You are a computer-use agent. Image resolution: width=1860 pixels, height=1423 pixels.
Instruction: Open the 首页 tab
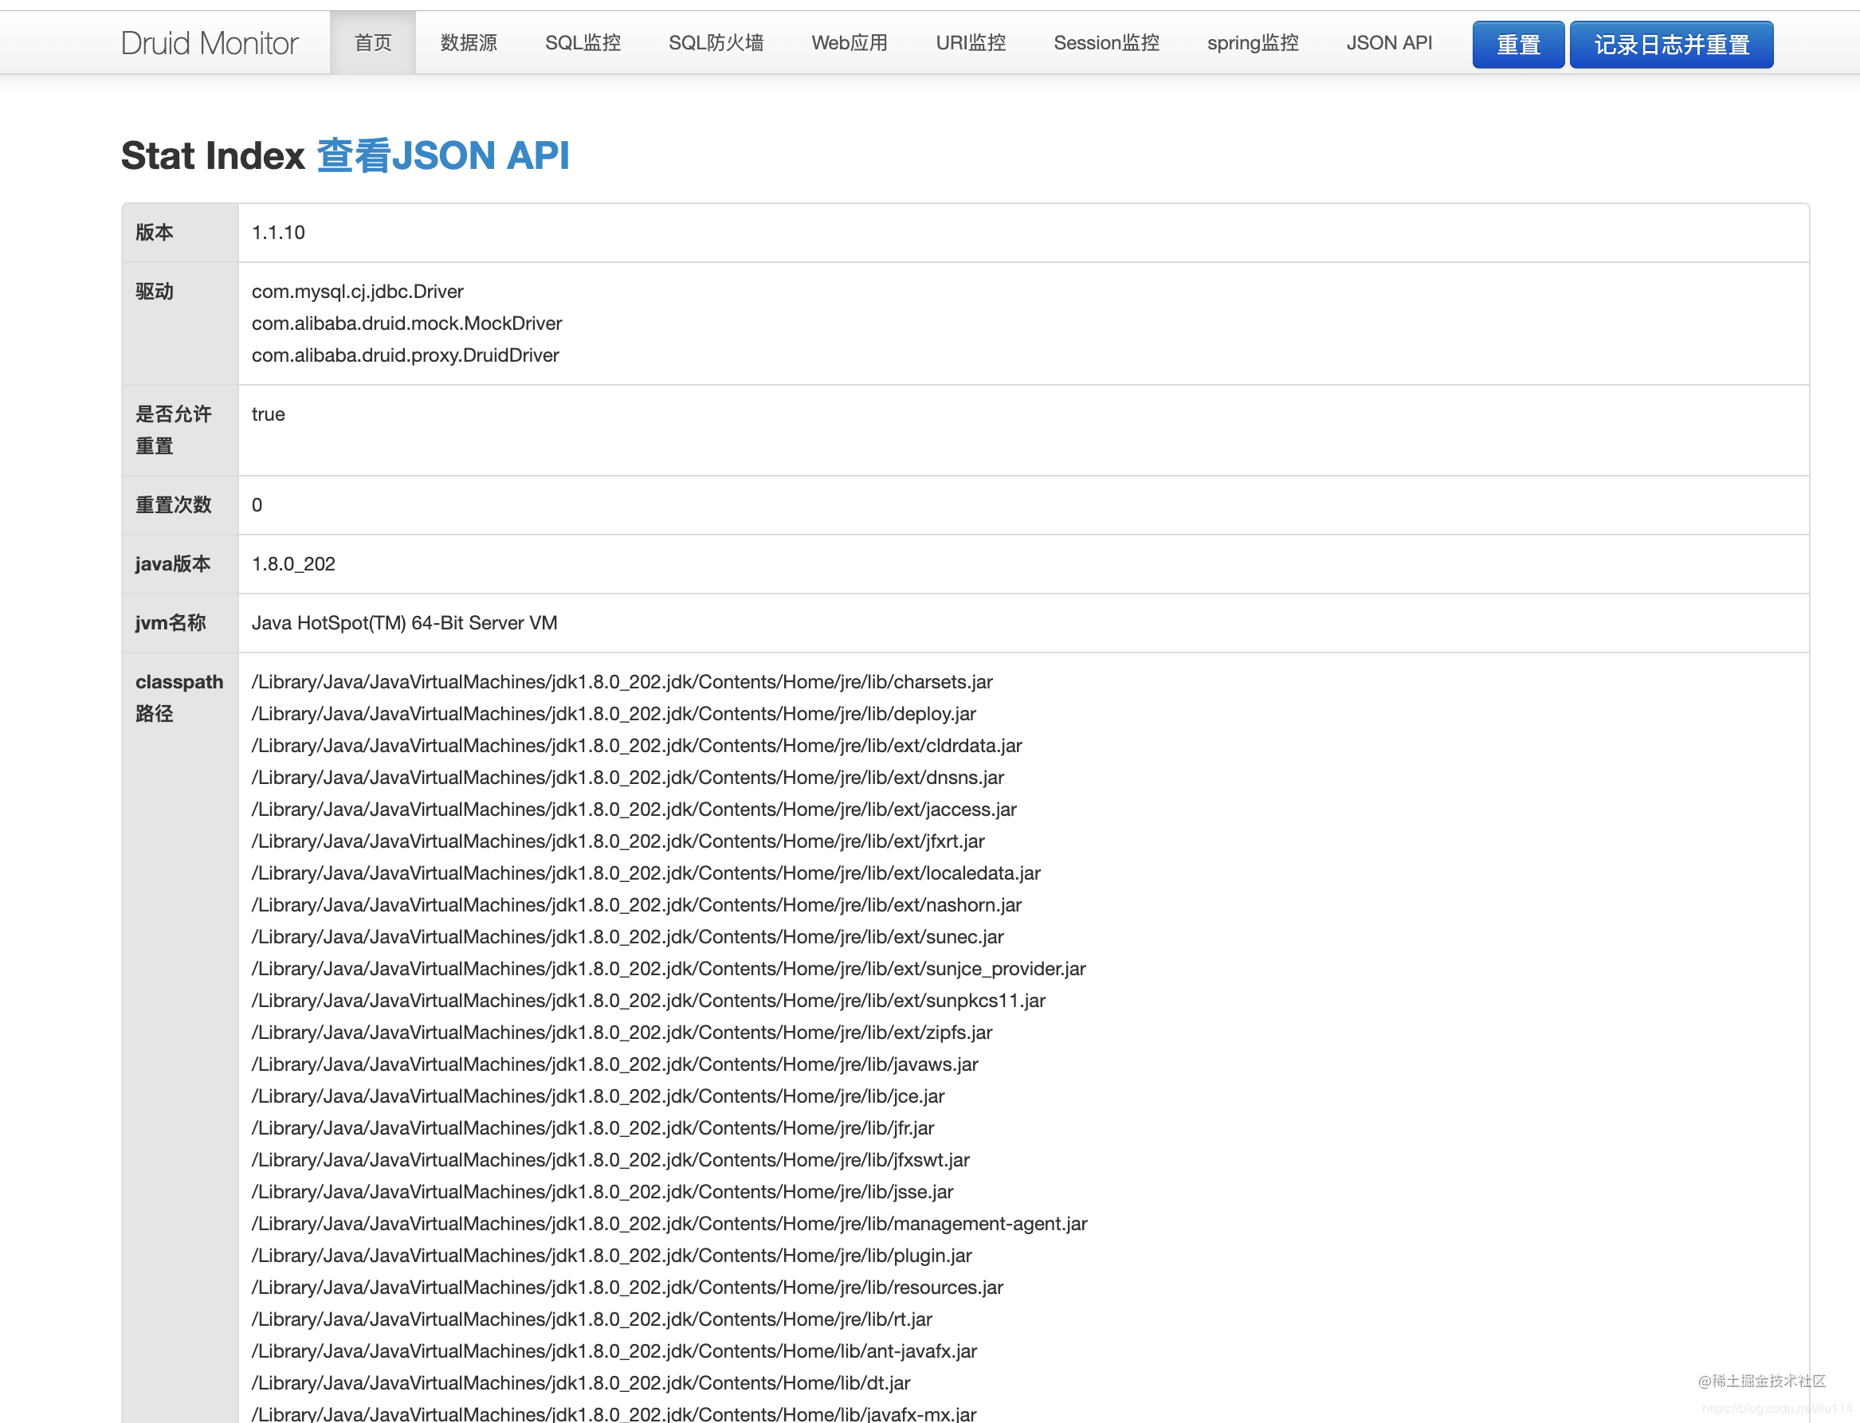[373, 42]
